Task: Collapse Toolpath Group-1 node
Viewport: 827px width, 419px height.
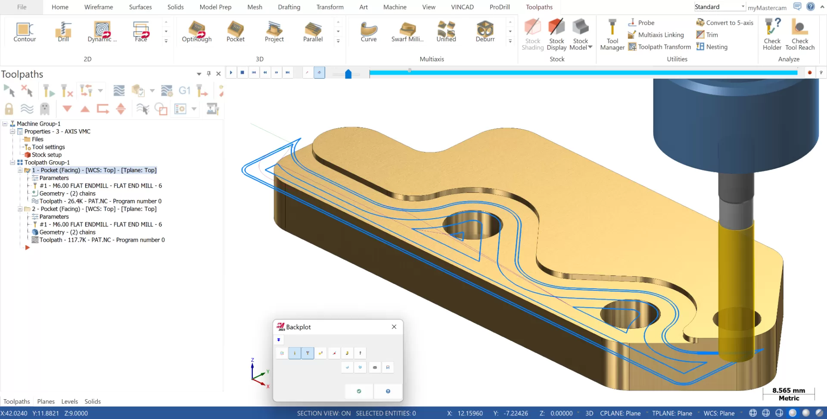Action: click(12, 163)
